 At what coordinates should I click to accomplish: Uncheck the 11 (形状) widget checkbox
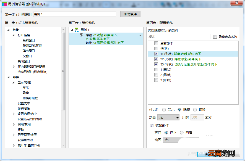click(156, 54)
